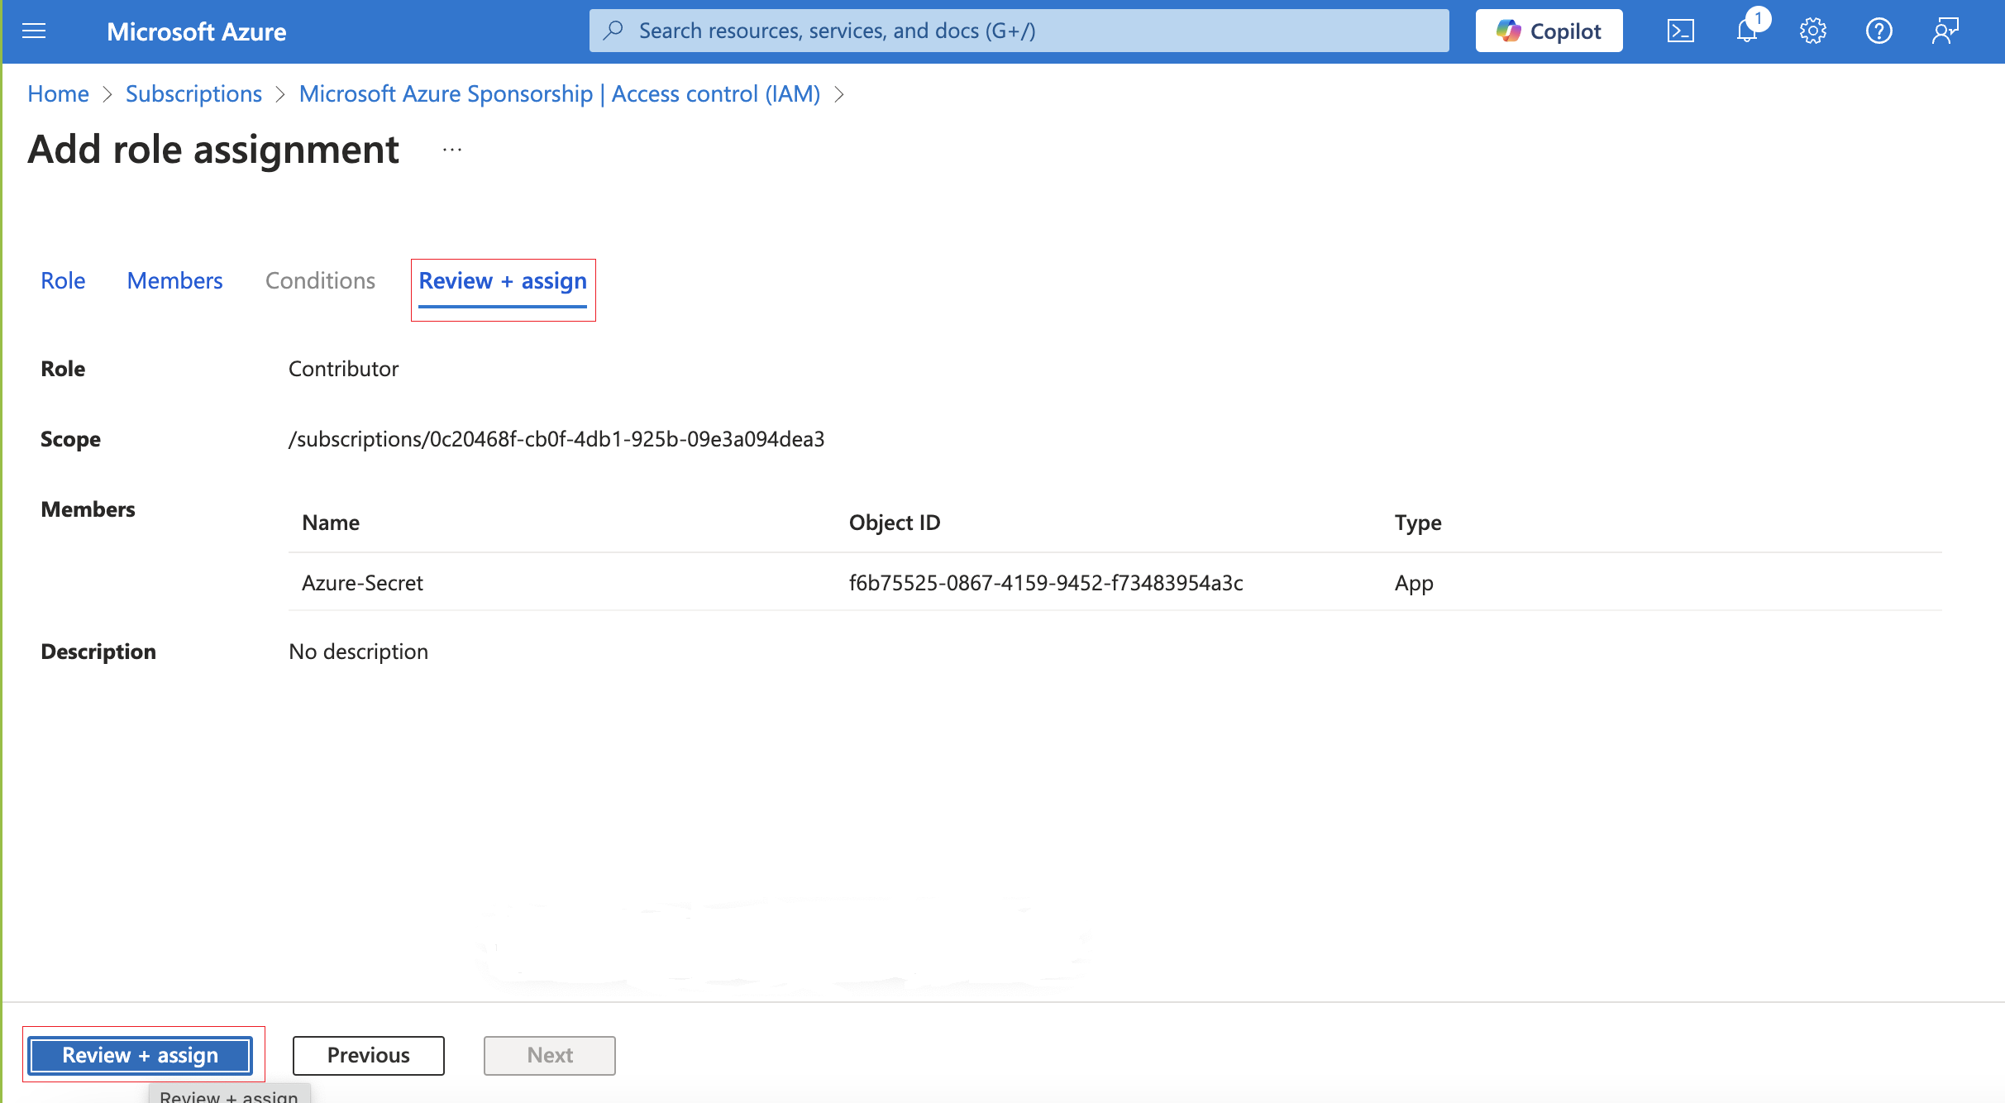Click the blue Review + assign button
The height and width of the screenshot is (1103, 2005).
141,1056
